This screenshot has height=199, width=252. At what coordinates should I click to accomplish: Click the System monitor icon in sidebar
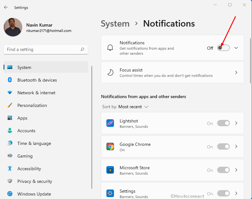pyautogui.click(x=10, y=67)
